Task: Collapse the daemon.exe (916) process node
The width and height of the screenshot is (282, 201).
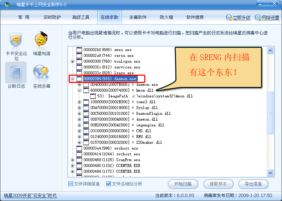Action: pyautogui.click(x=72, y=79)
